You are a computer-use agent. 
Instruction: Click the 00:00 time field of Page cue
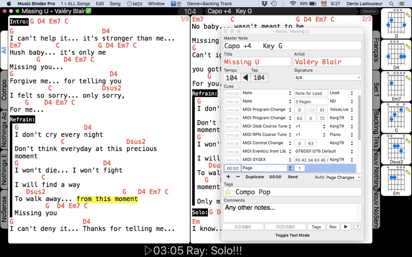pyautogui.click(x=233, y=168)
